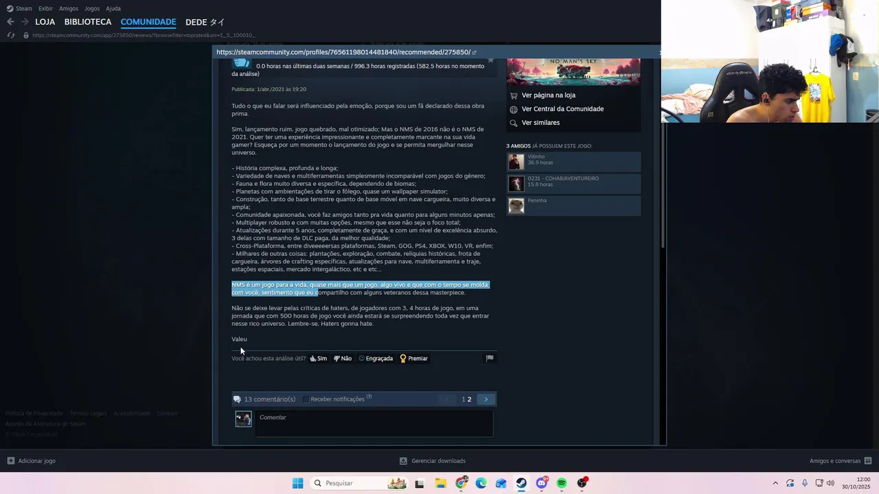Open the Exibir menu
The image size is (879, 494).
pos(45,8)
